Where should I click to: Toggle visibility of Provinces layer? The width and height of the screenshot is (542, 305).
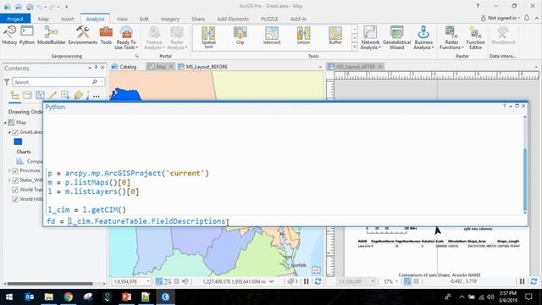click(x=15, y=171)
